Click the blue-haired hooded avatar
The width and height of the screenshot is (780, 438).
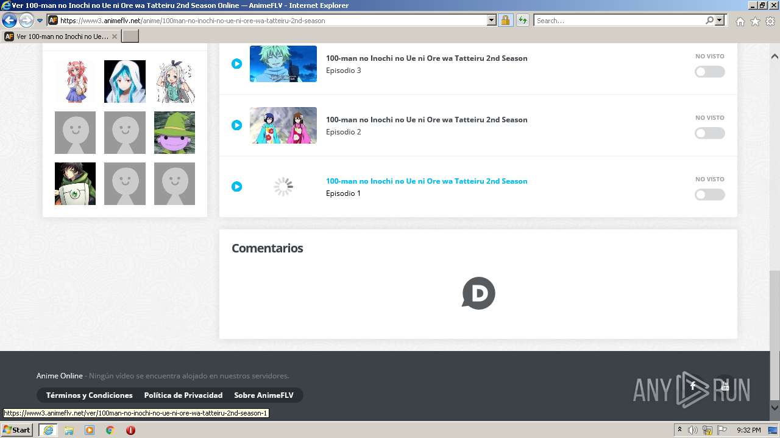coord(125,82)
